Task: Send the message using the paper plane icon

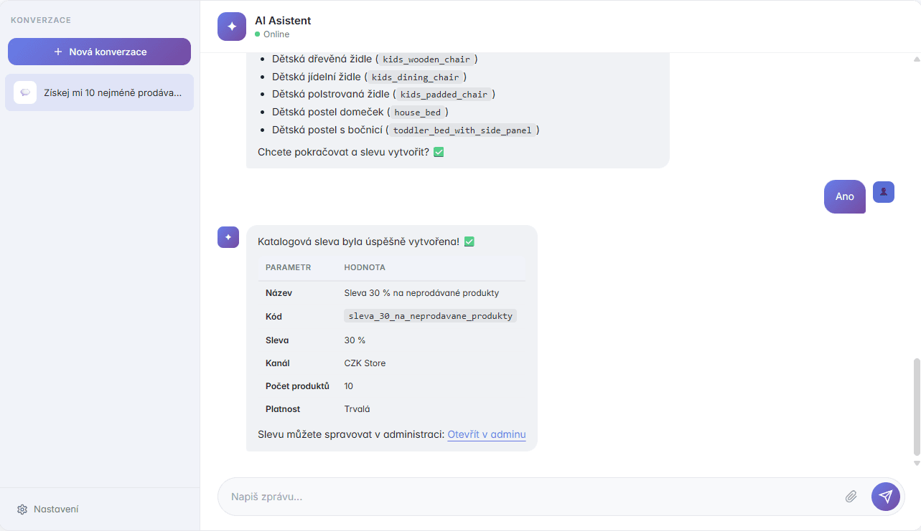Action: pos(885,496)
